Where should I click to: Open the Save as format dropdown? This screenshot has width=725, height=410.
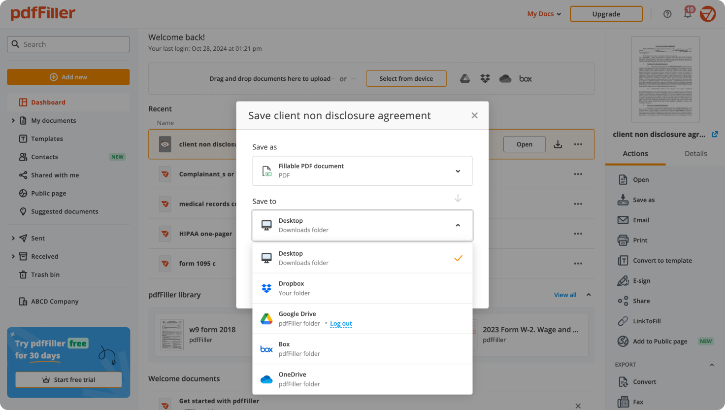tap(362, 171)
